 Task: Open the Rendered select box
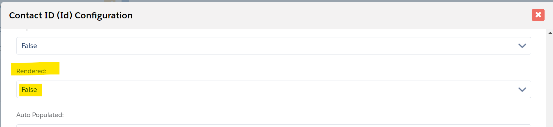pyautogui.click(x=273, y=89)
